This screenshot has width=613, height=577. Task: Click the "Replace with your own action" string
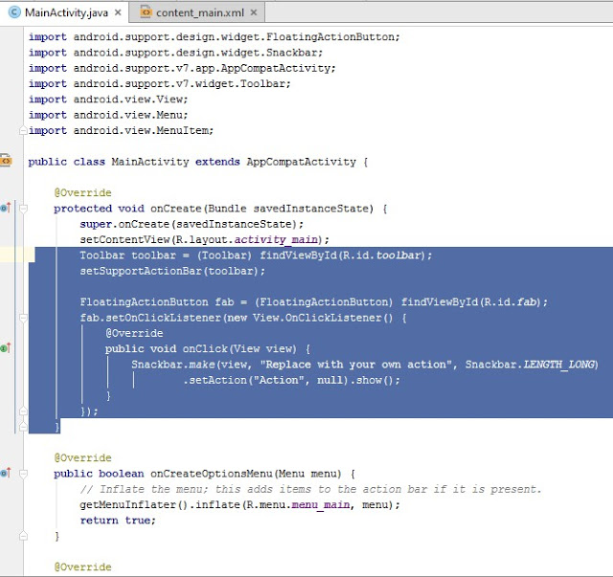tap(355, 365)
